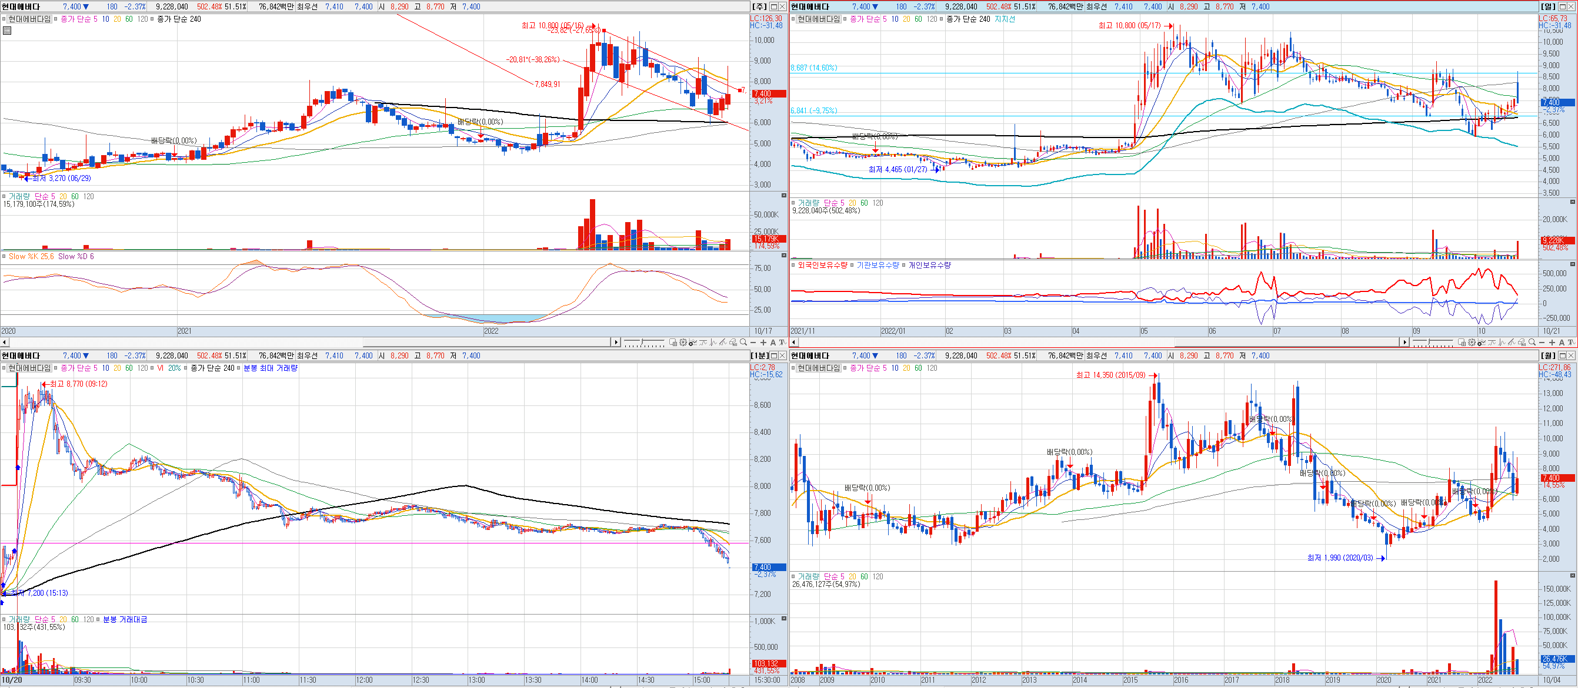Click the scroll-right arrow in weekly chart scrollbar
This screenshot has width=1578, height=688.
(616, 343)
